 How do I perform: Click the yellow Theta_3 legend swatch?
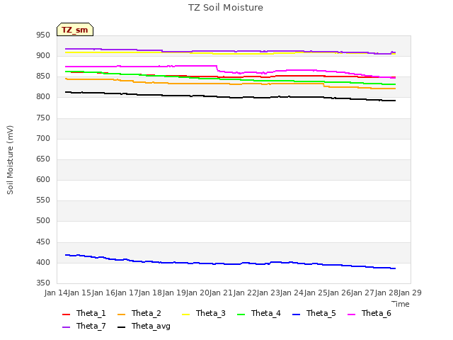pyautogui.click(x=185, y=314)
